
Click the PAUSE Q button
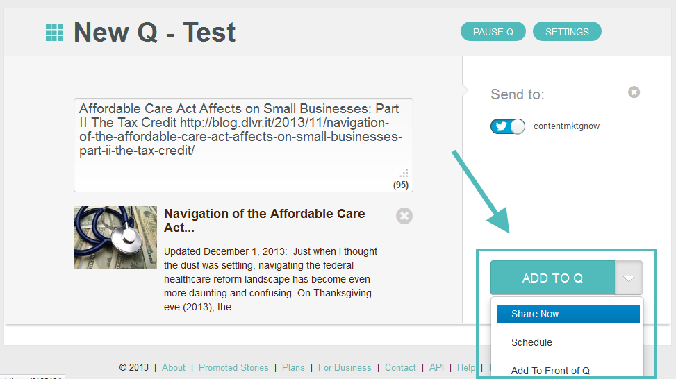tap(493, 32)
